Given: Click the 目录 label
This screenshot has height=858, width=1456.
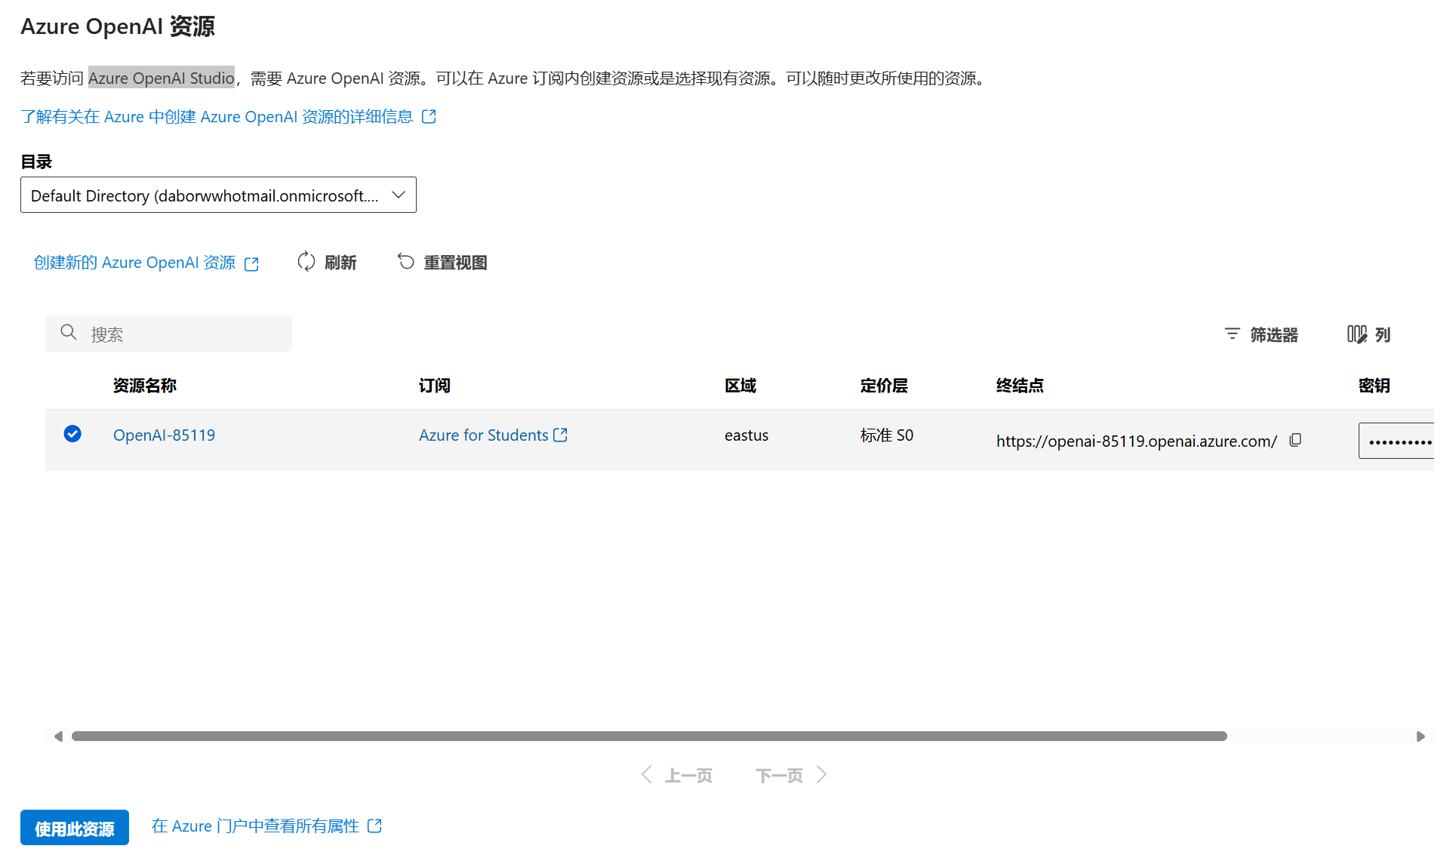Looking at the screenshot, I should (x=36, y=161).
